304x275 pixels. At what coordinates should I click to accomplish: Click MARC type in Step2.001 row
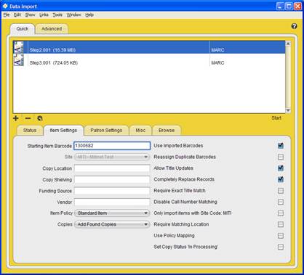point(217,50)
